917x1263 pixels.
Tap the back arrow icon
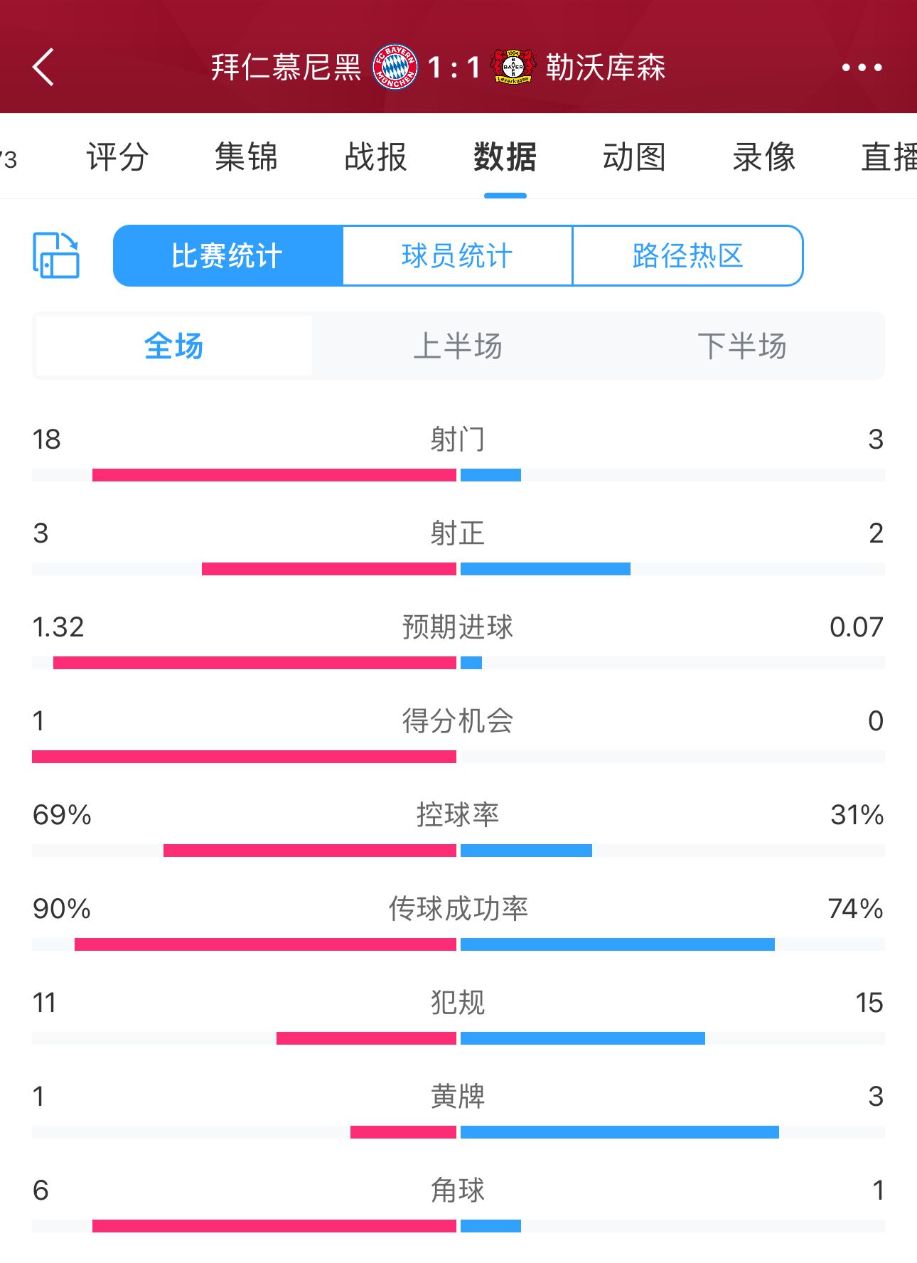pos(43,68)
